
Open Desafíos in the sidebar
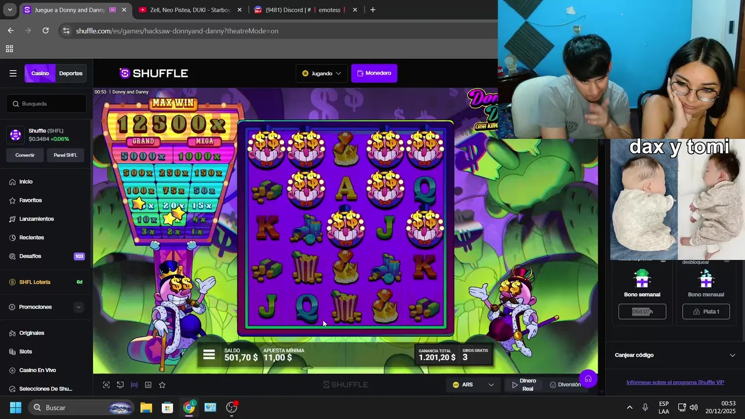(x=30, y=256)
